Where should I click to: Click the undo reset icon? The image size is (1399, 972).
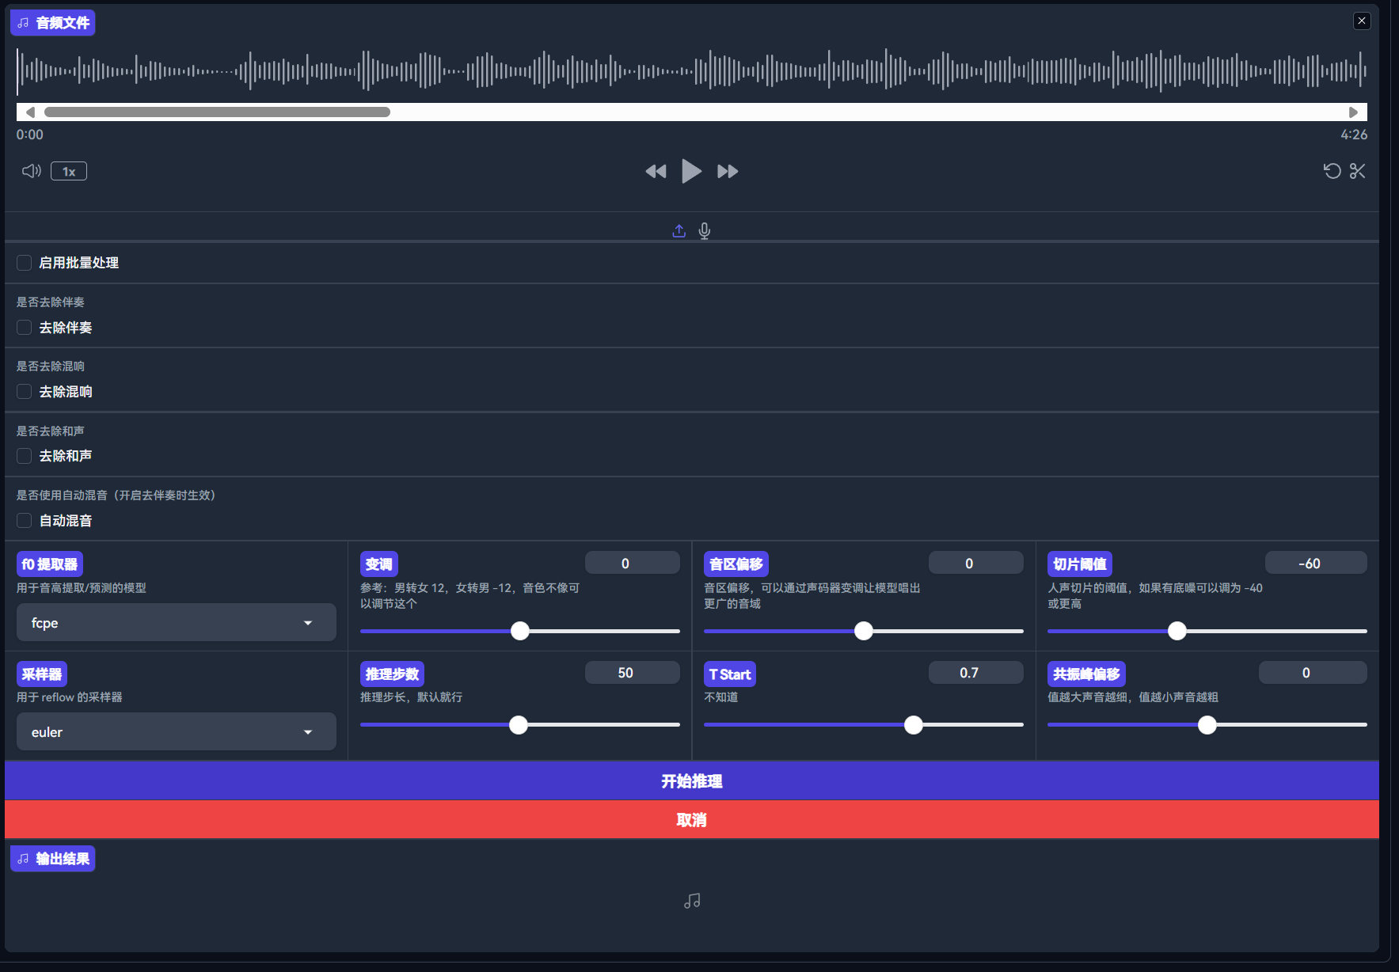[1332, 171]
